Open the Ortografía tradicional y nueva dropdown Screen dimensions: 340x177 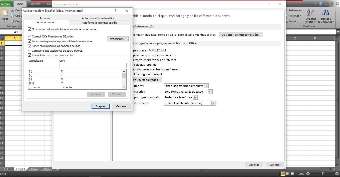point(206,86)
